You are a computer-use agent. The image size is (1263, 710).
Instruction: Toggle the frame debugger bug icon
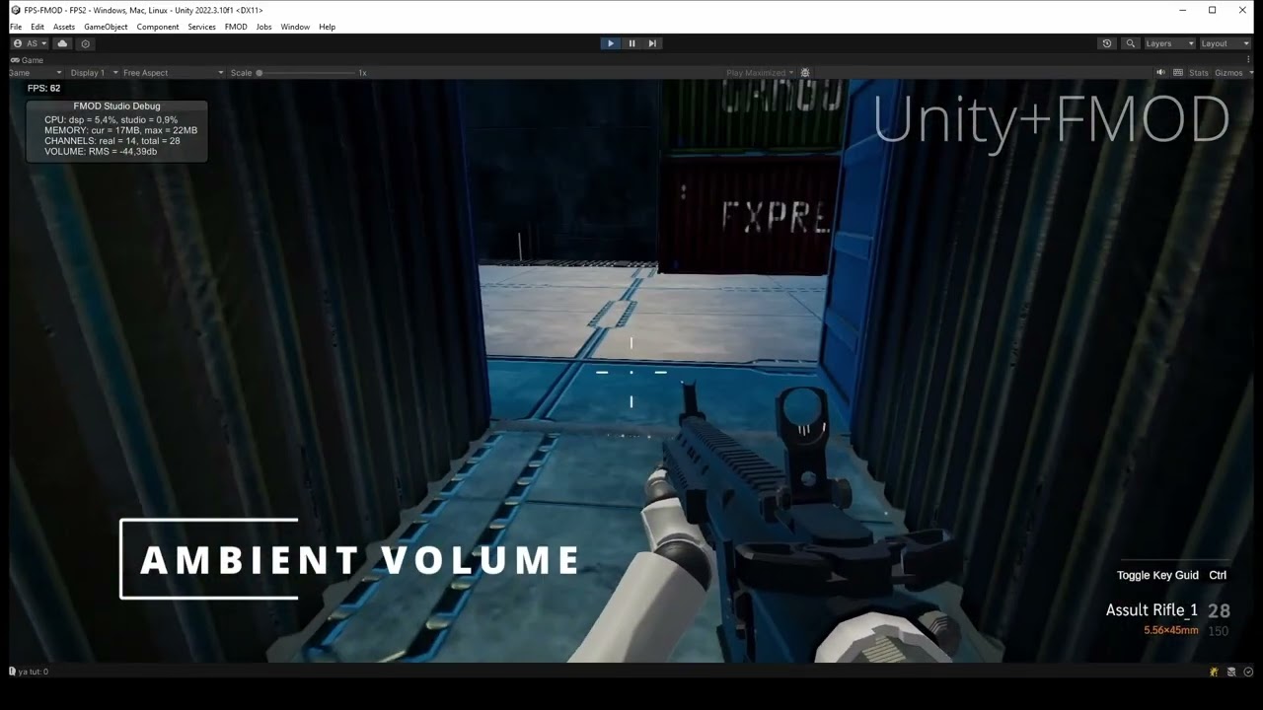point(805,73)
